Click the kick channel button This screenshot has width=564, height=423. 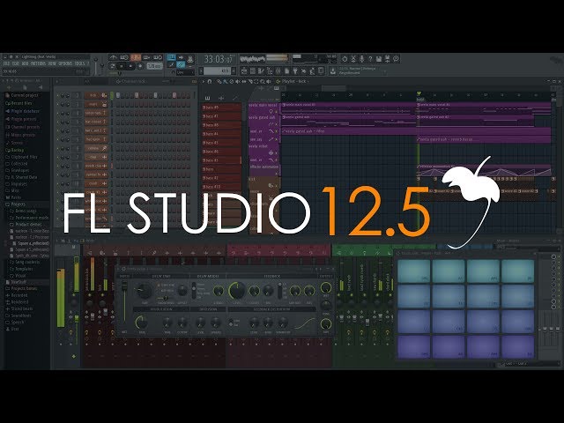tap(95, 95)
